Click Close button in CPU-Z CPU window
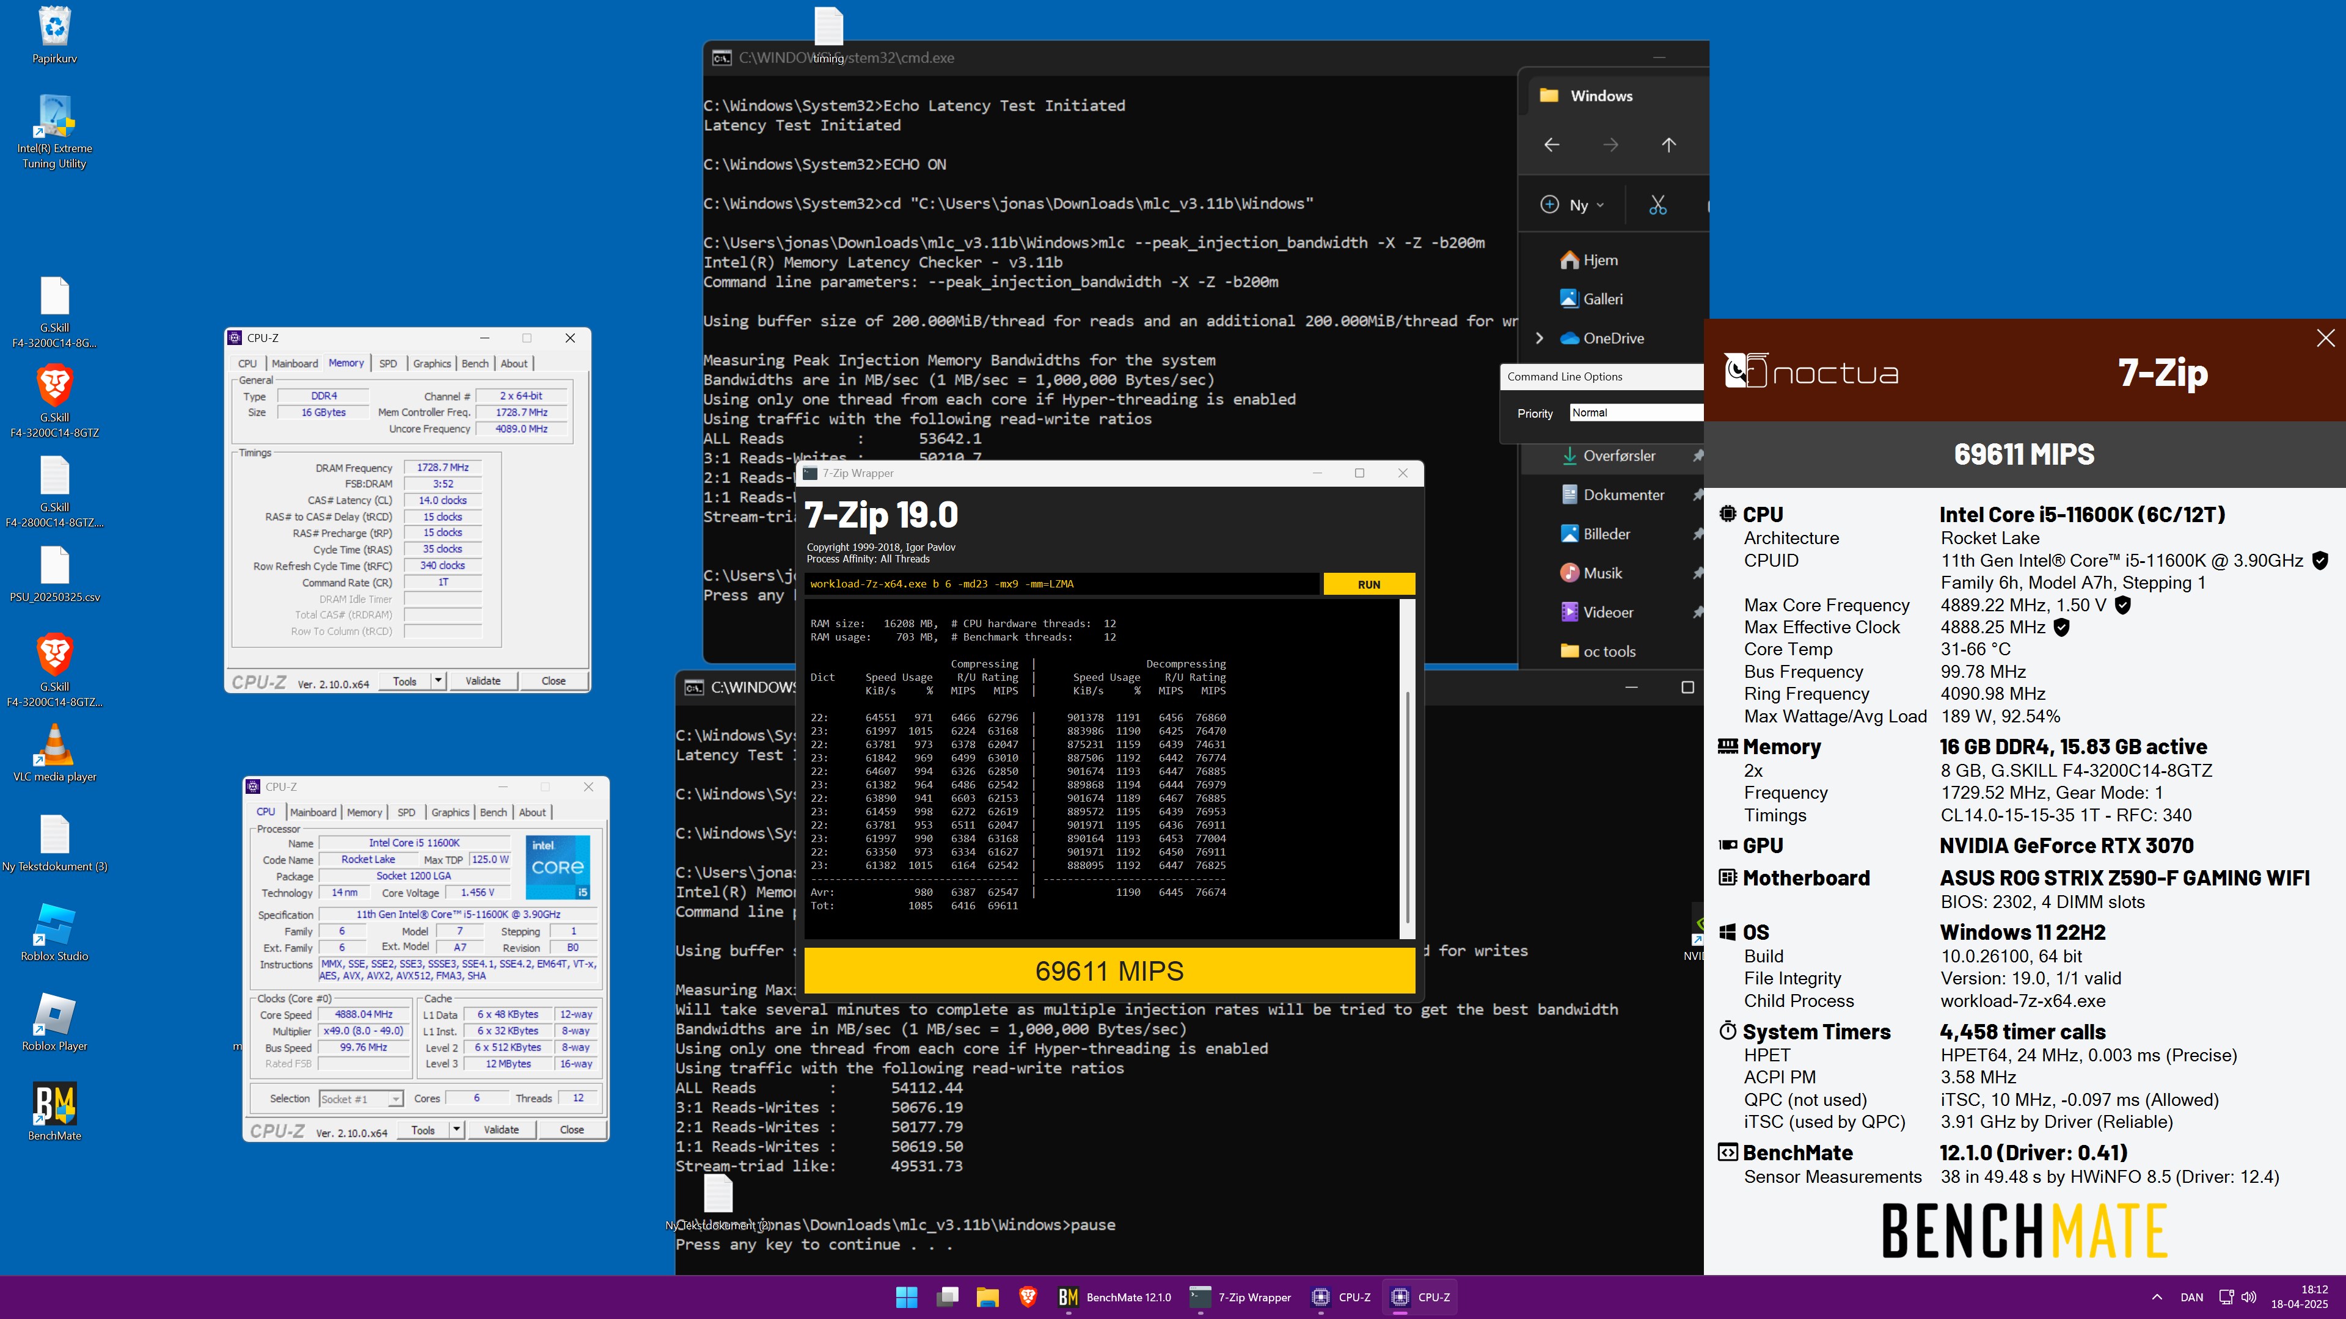The width and height of the screenshot is (2346, 1319). pyautogui.click(x=572, y=1130)
